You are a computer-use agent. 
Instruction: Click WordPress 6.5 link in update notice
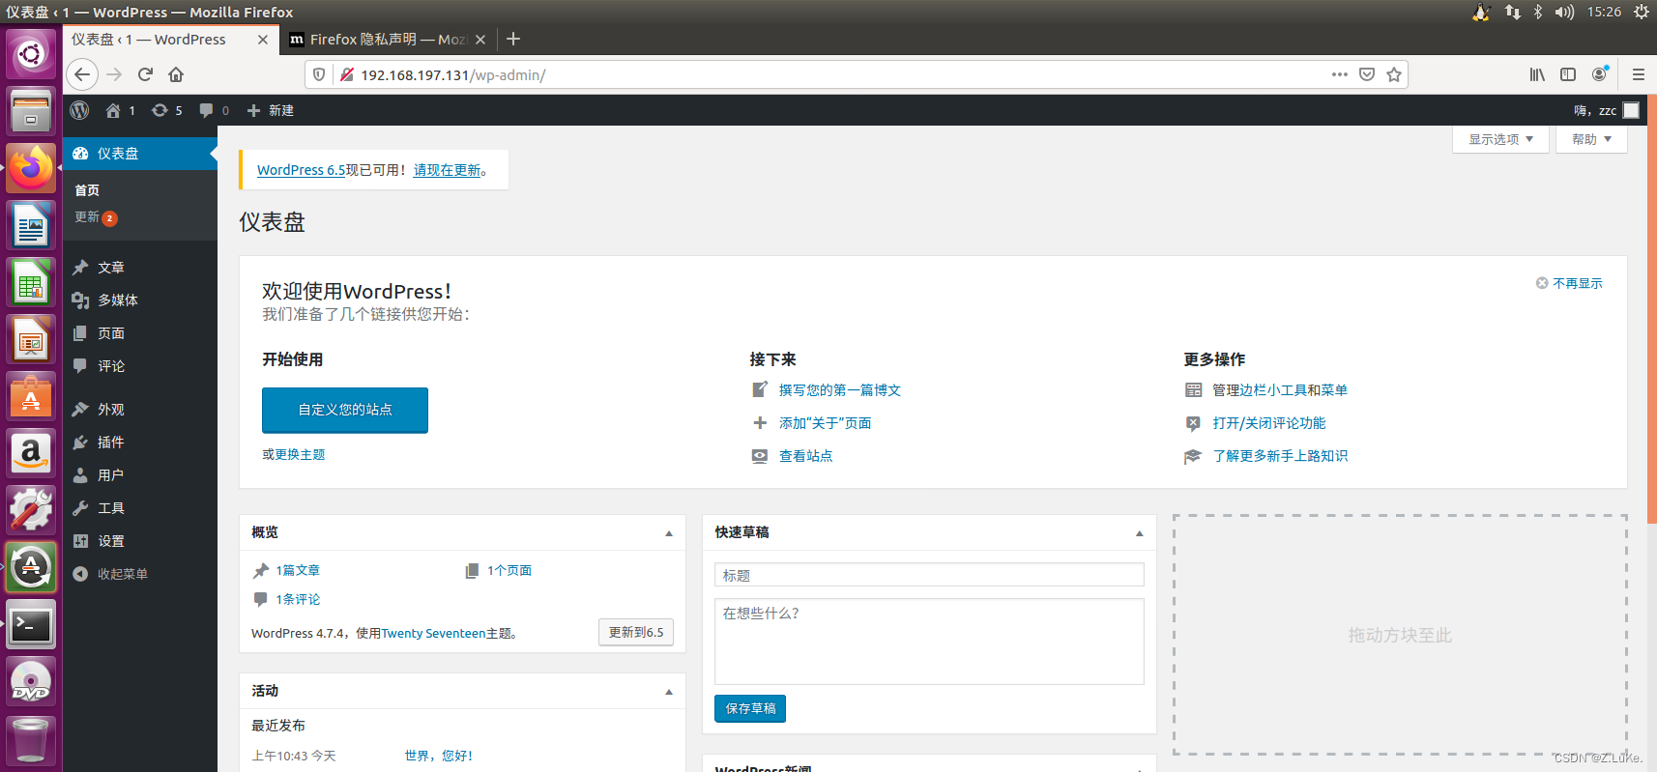click(x=301, y=170)
